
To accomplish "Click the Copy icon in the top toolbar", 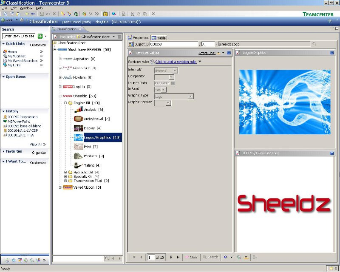I will (x=139, y=14).
